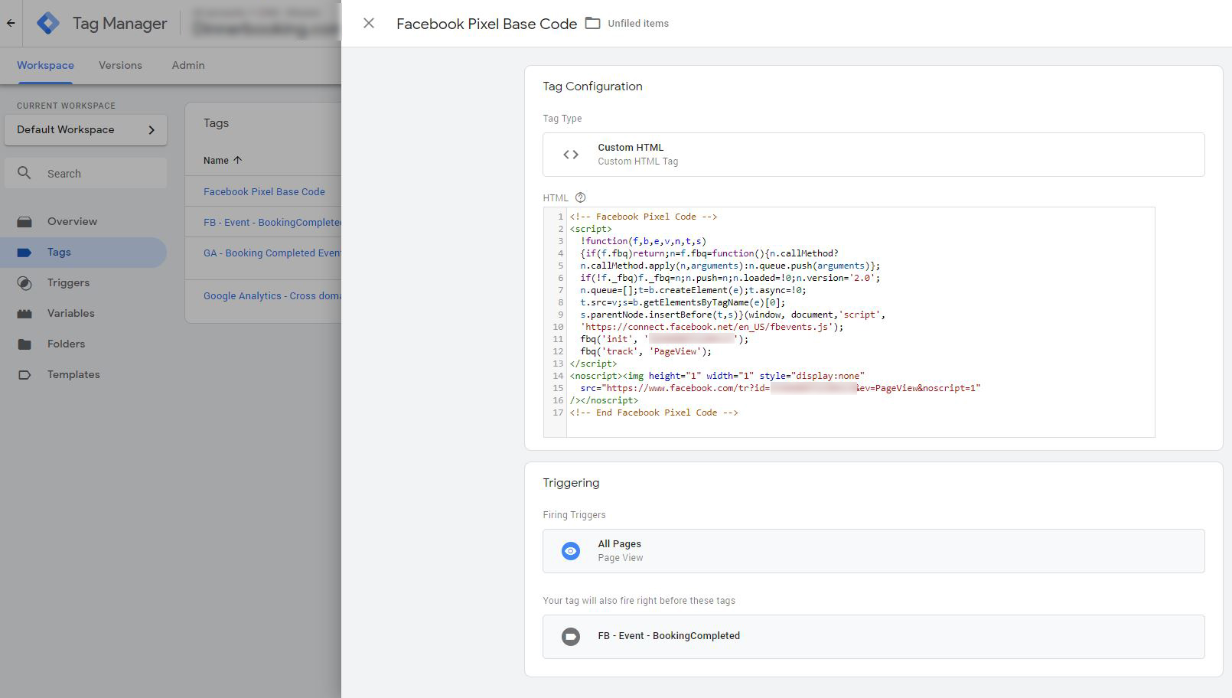
Task: Click the search magnifier icon in sidebar
Action: click(24, 173)
